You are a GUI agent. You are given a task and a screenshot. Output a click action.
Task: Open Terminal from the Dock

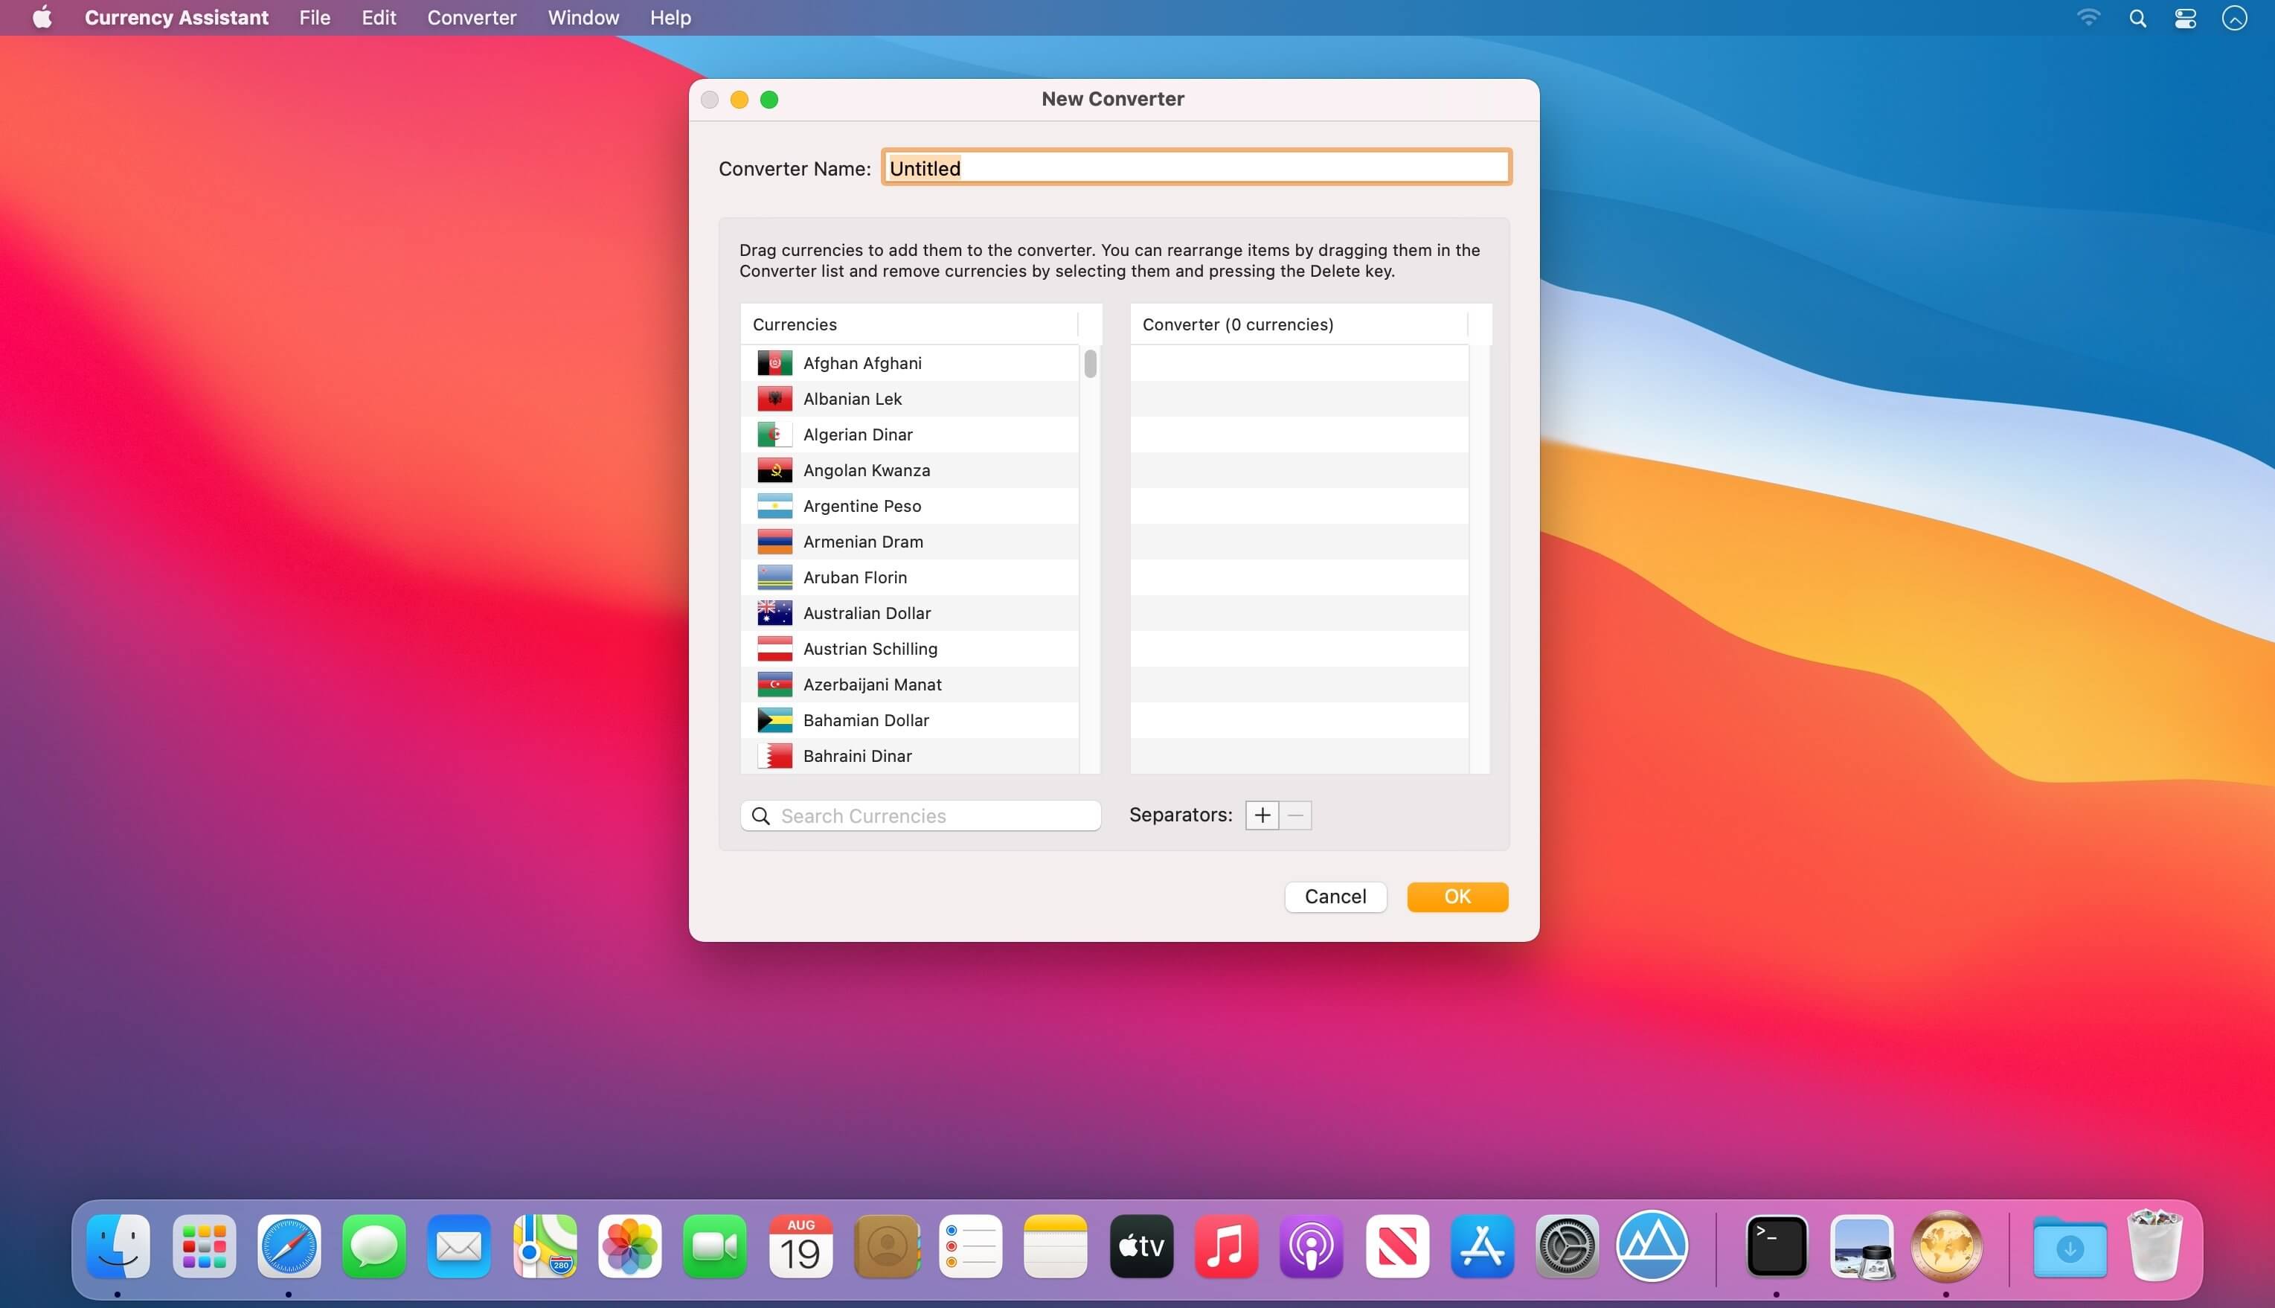click(x=1776, y=1245)
